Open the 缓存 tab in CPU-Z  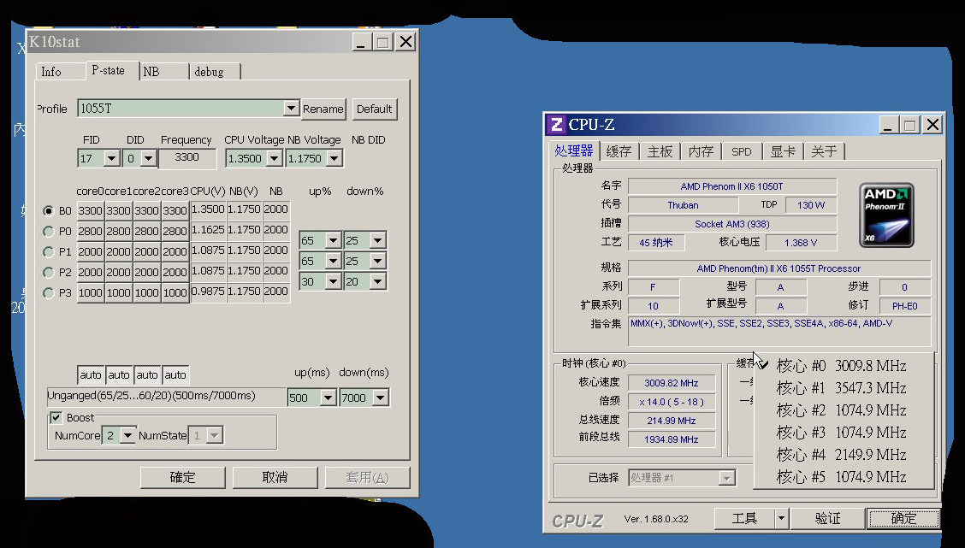click(619, 152)
